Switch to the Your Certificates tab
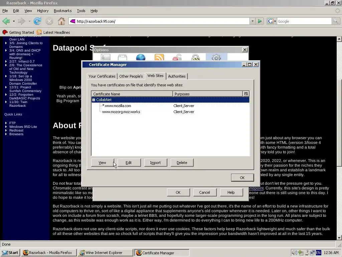Image resolution: width=342 pixels, height=257 pixels. click(x=102, y=76)
